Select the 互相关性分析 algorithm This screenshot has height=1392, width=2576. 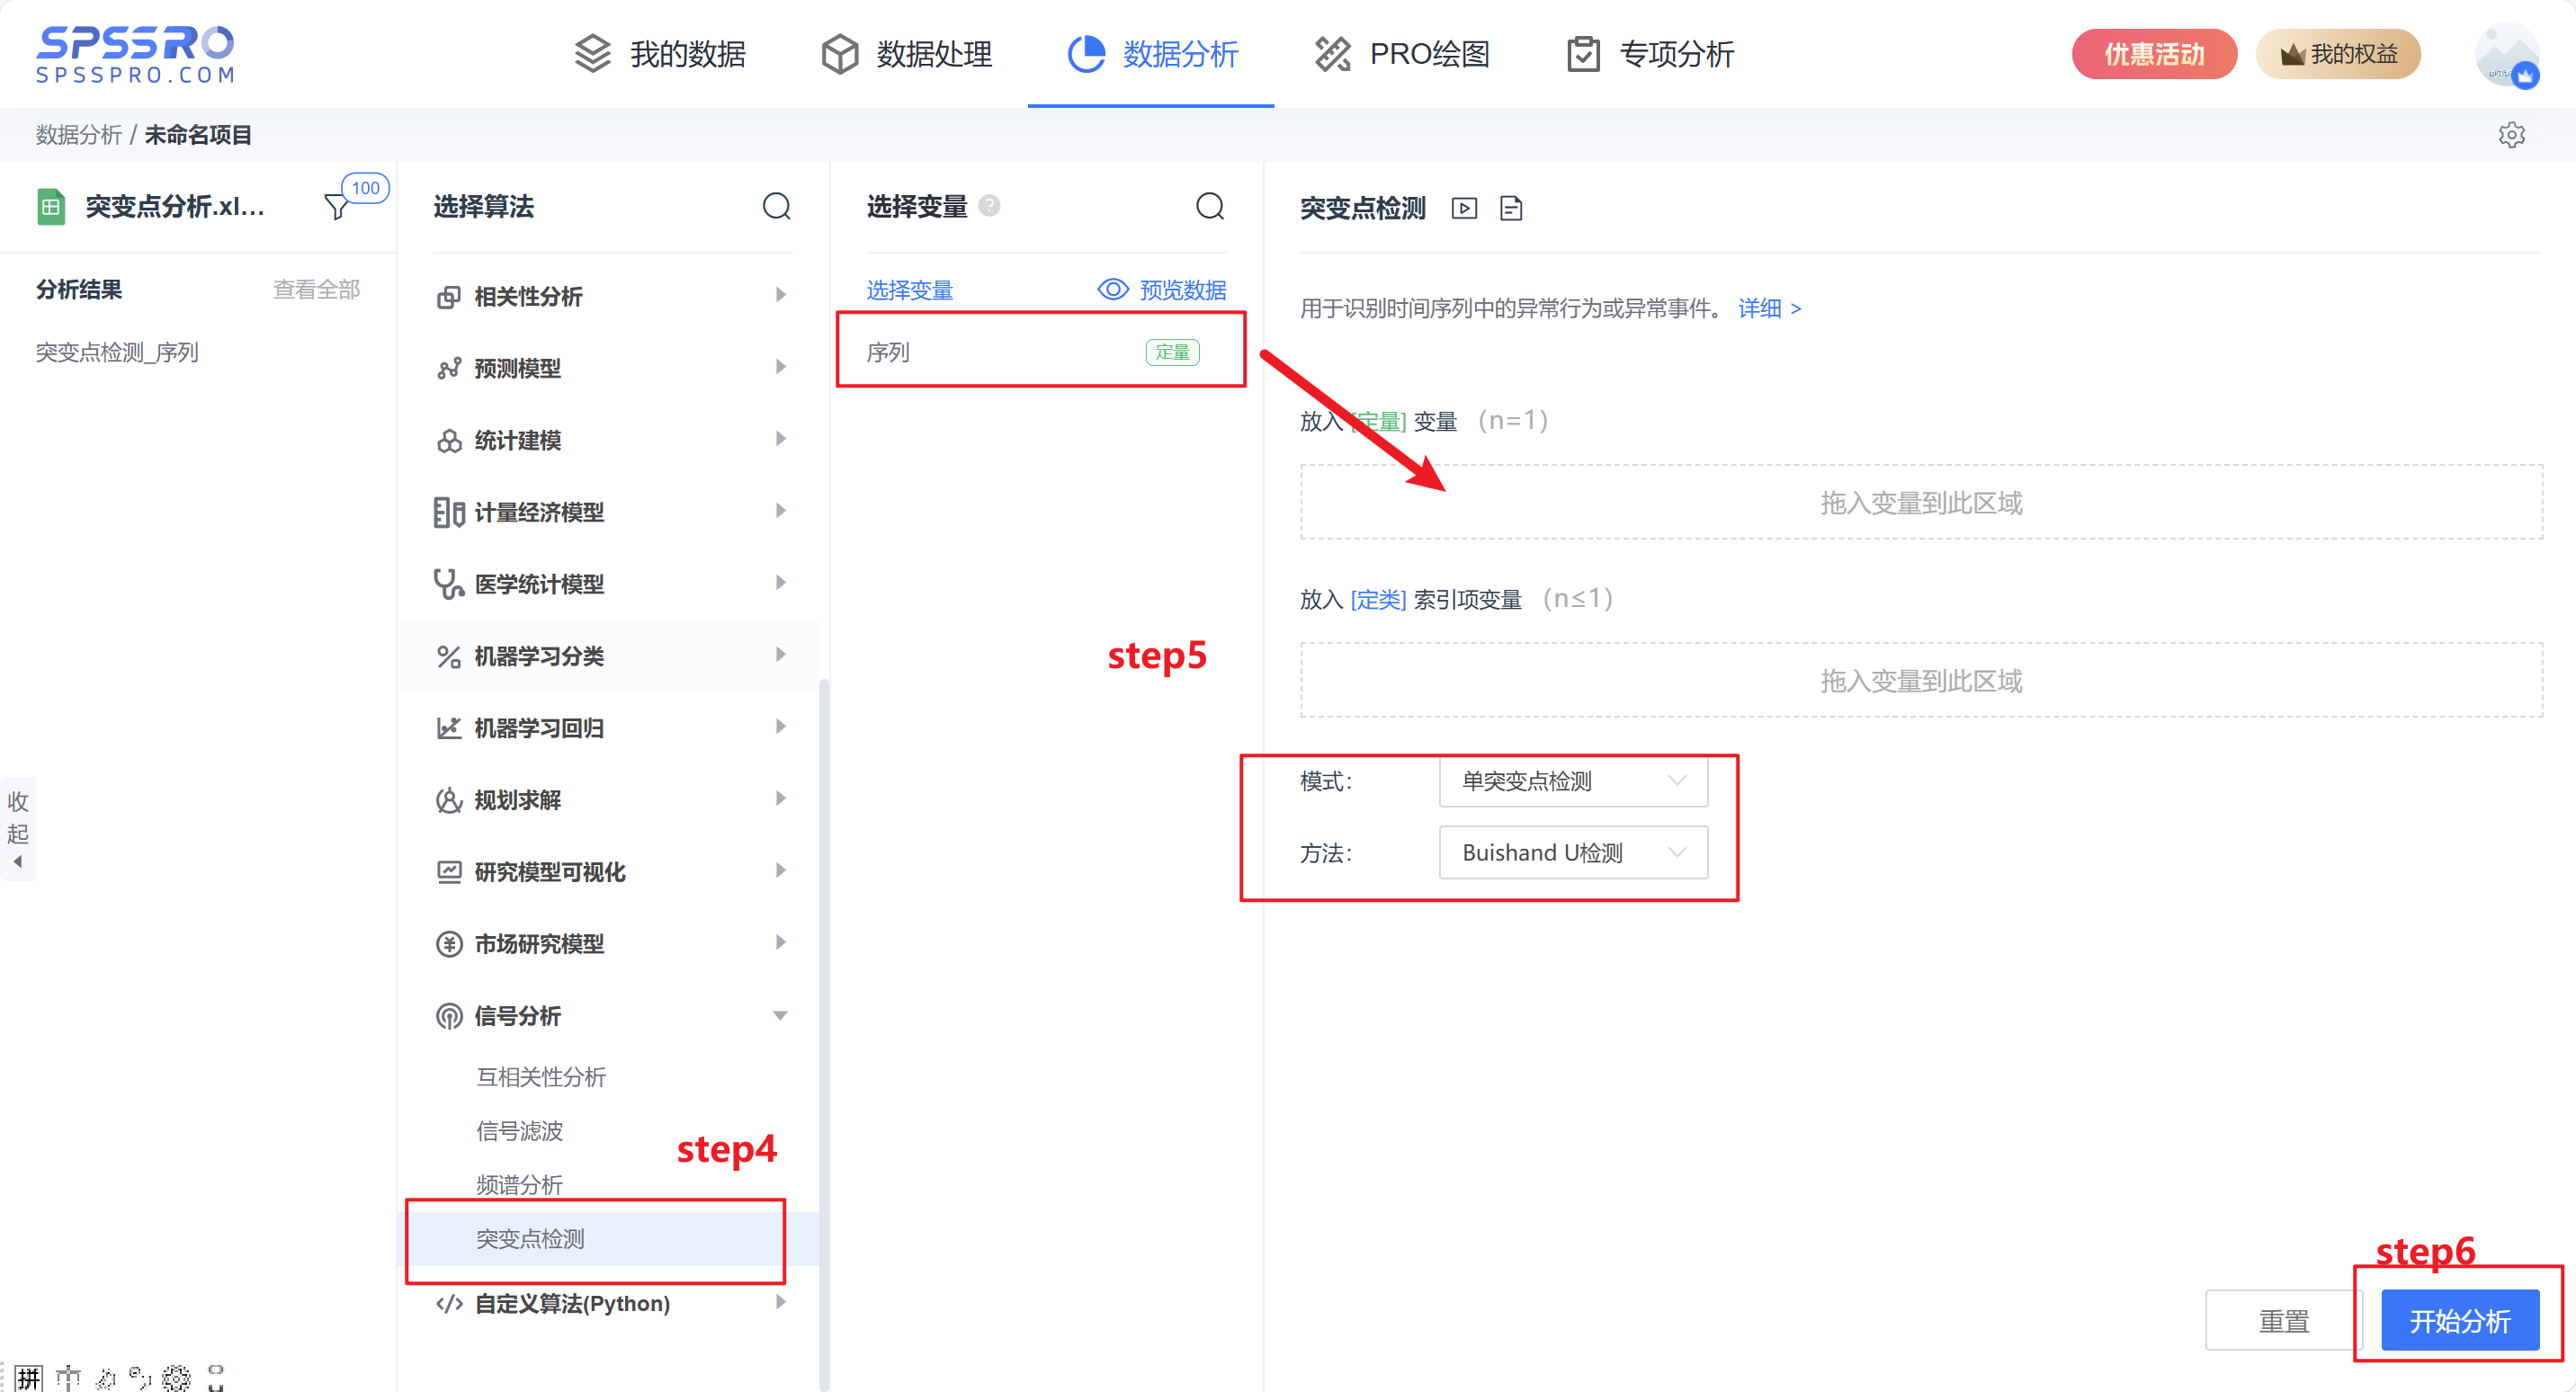(x=541, y=1077)
